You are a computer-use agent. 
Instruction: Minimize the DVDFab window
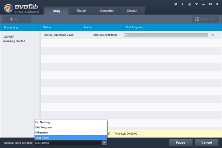click(203, 4)
